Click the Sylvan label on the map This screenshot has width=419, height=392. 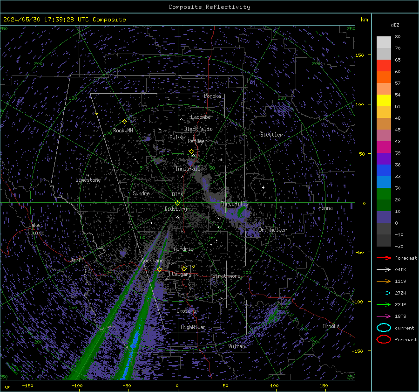tap(178, 138)
